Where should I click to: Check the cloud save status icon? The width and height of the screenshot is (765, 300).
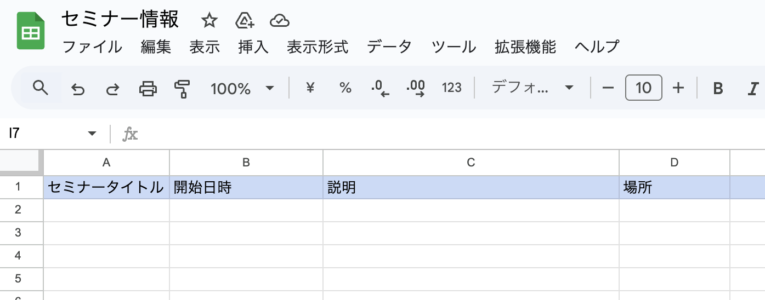280,21
